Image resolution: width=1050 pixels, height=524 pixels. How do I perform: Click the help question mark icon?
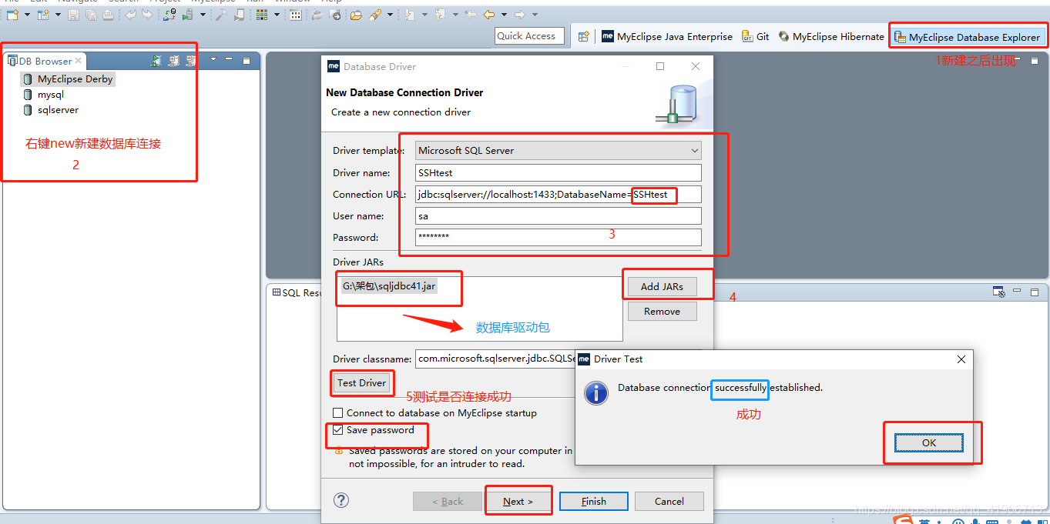point(341,500)
